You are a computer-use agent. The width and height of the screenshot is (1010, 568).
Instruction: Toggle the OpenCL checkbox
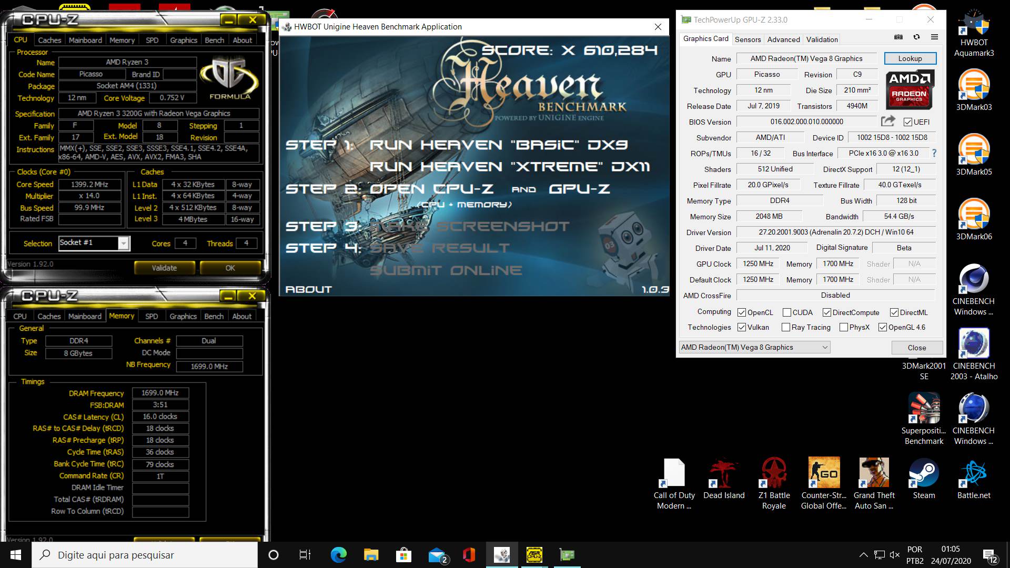click(742, 312)
